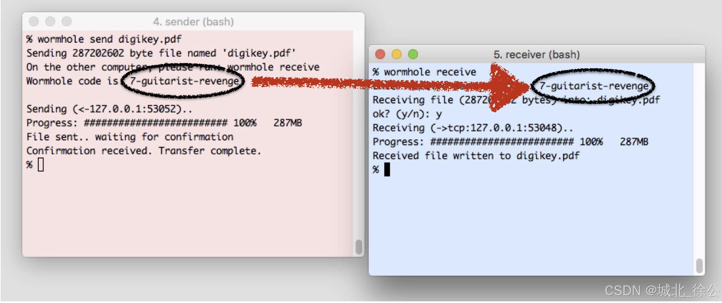This screenshot has width=722, height=303.
Task: Zoom the sender terminal window
Action: pos(67,22)
